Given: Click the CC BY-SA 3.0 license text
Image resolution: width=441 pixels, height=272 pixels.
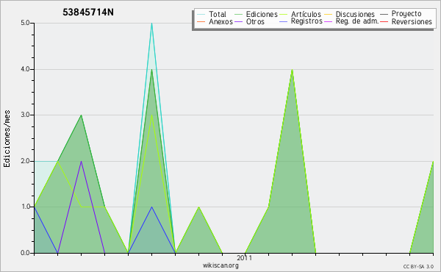Looking at the screenshot, I should point(418,267).
